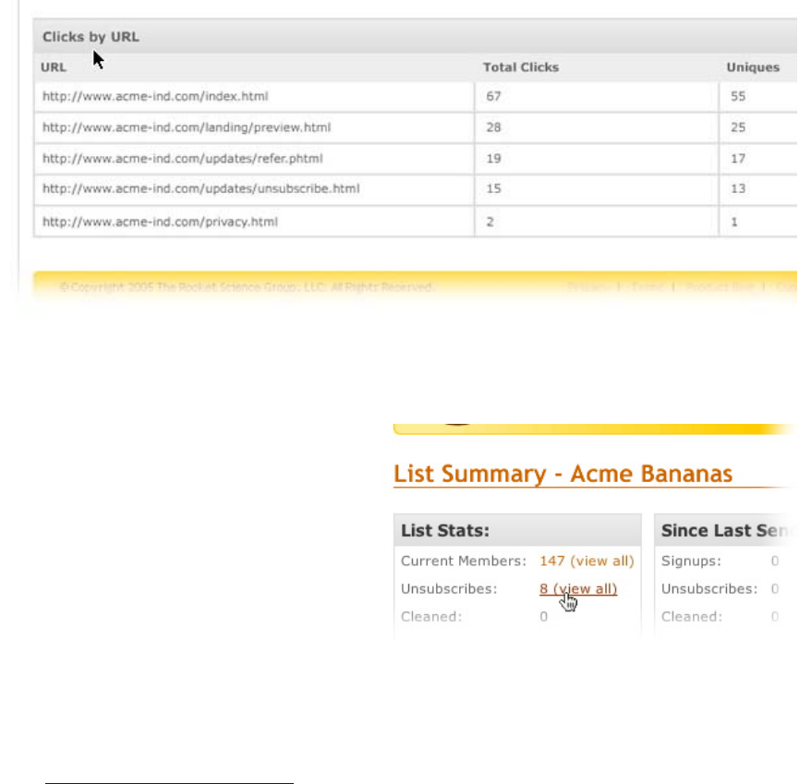Click the Signups label

691,561
